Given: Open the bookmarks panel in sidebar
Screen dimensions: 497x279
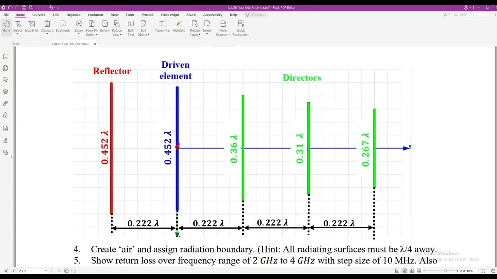Looking at the screenshot, I should (x=5, y=57).
